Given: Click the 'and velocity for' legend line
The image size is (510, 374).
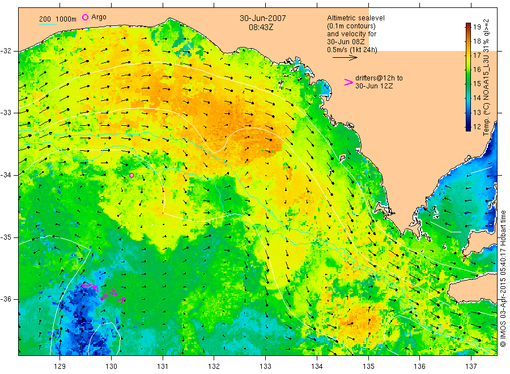Looking at the screenshot, I should click(x=351, y=34).
